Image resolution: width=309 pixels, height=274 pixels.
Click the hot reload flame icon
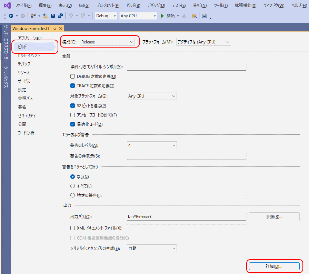[x=184, y=16]
